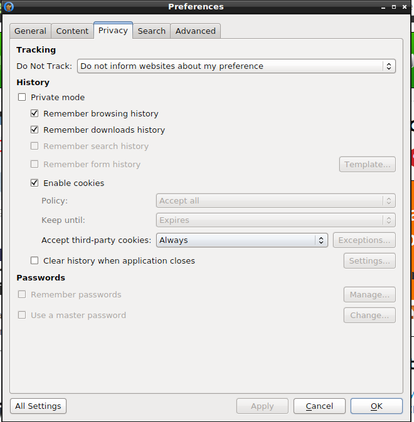
Task: Click the Template... button
Action: click(x=368, y=164)
